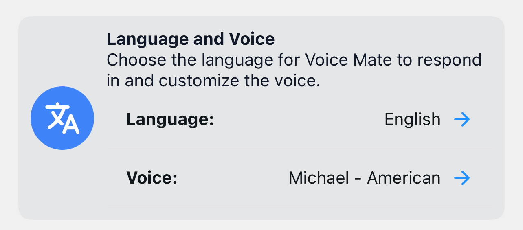This screenshot has height=230, width=523.
Task: Click the arrow beside Michael - American
Action: (x=462, y=178)
